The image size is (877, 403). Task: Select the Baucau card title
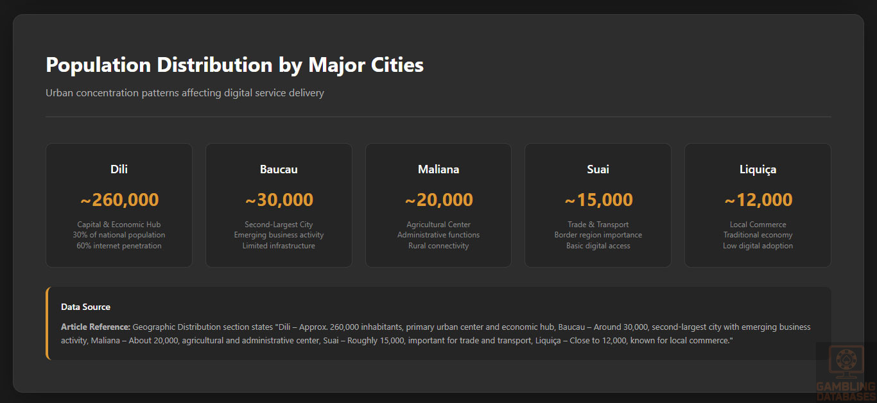pos(279,169)
